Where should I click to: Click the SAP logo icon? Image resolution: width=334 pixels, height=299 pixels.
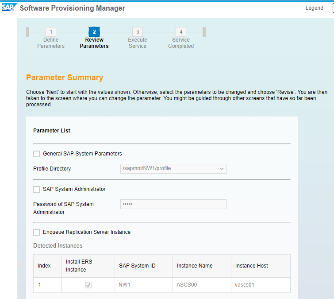click(9, 8)
